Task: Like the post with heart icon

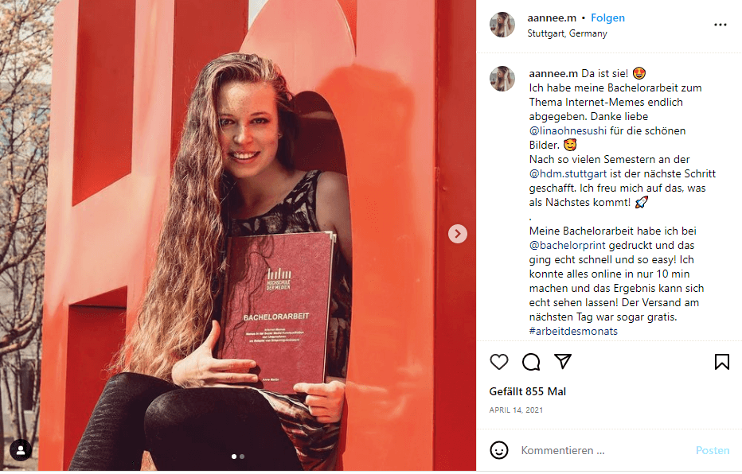Action: point(498,362)
